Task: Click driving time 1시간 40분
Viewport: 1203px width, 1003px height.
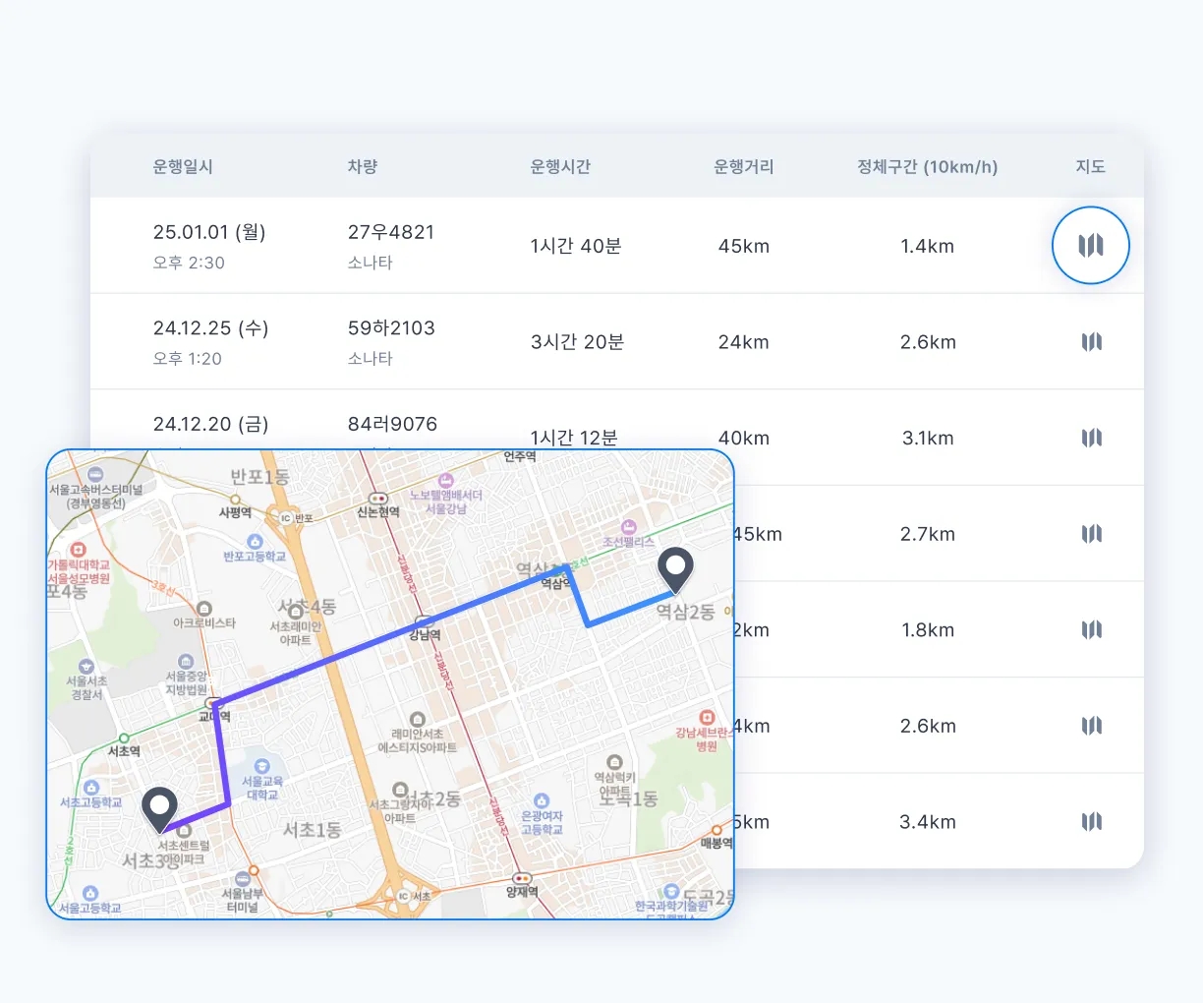Action: (576, 246)
